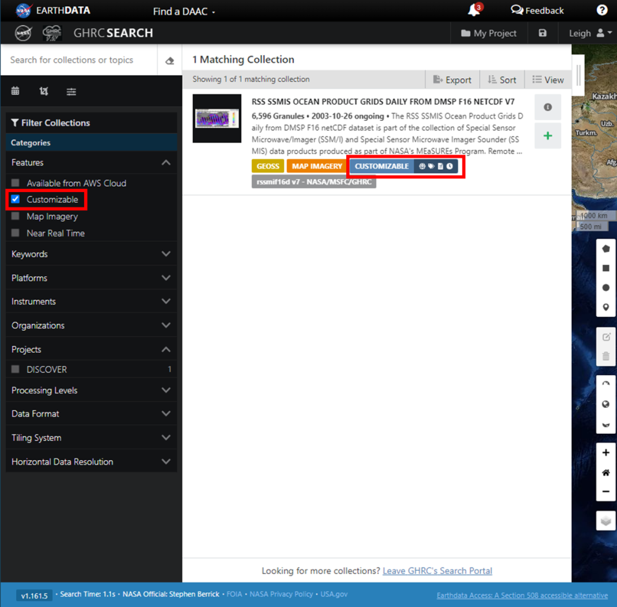Expand Horizontal Data Resolution category

pyautogui.click(x=91, y=462)
